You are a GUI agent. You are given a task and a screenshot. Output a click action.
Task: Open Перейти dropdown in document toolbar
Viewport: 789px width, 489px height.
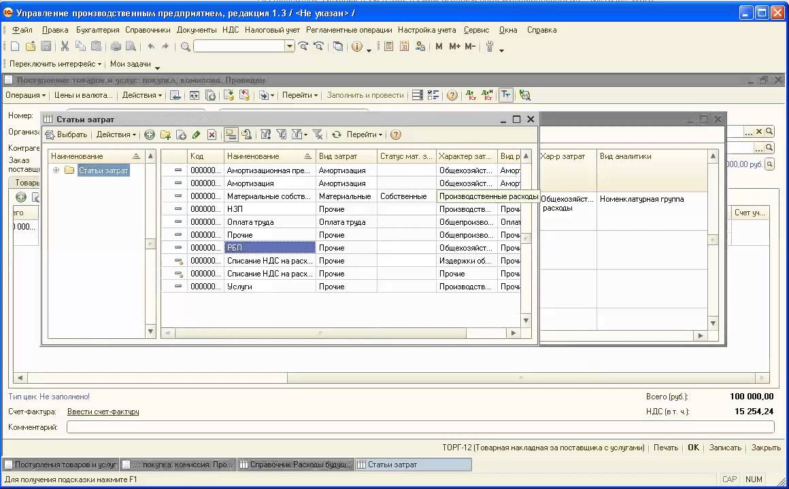(x=300, y=95)
